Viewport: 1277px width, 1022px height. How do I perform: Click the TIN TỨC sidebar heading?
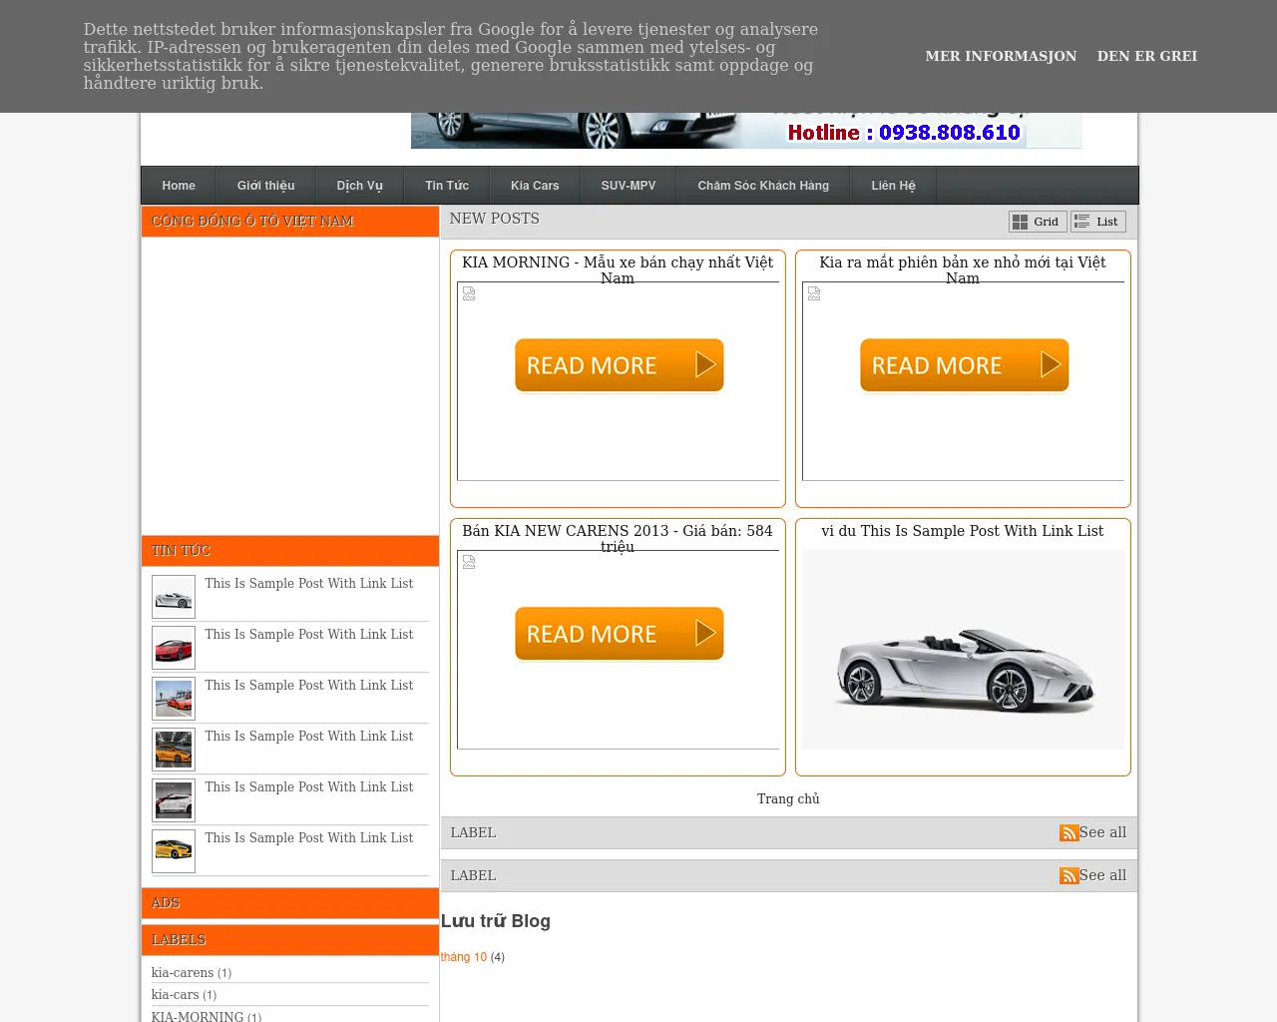pos(181,550)
